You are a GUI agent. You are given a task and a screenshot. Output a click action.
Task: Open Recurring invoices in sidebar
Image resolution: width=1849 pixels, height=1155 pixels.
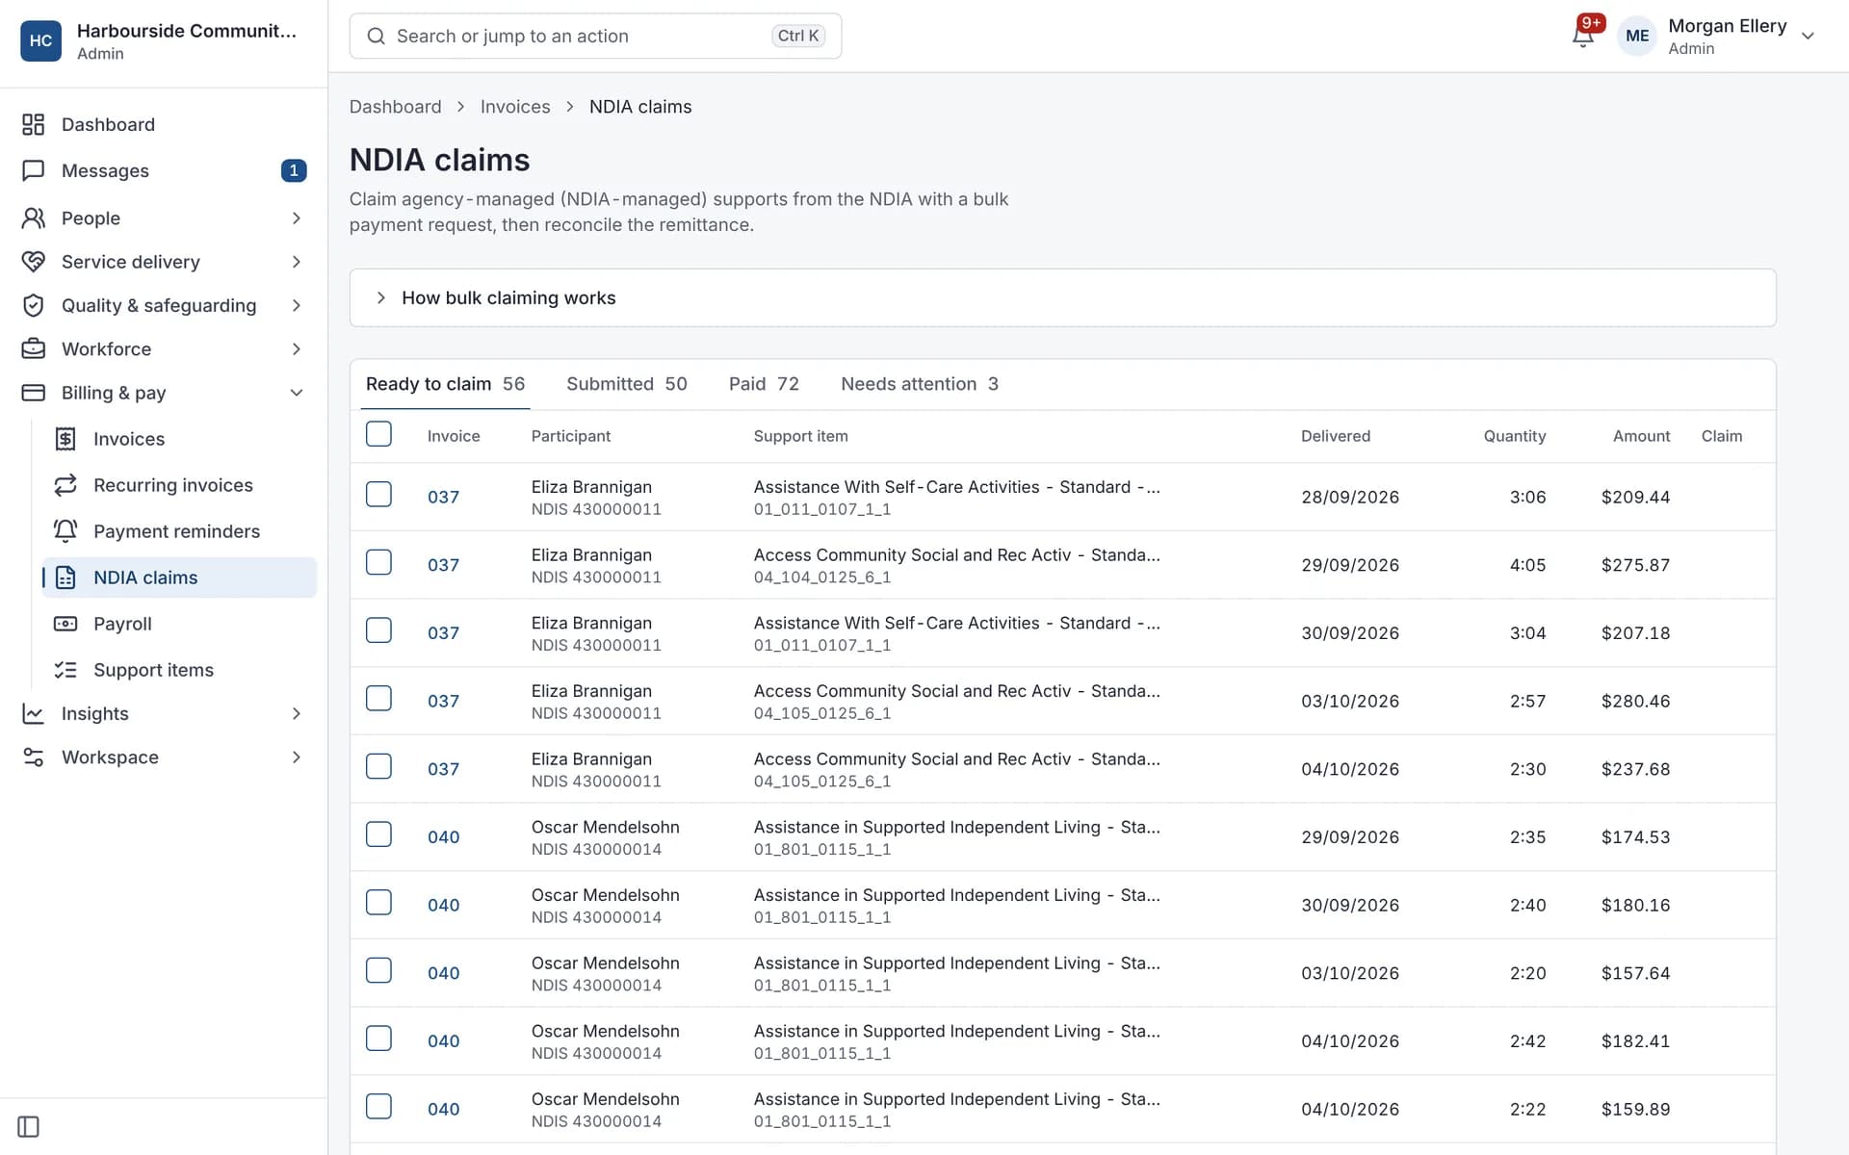179,485
